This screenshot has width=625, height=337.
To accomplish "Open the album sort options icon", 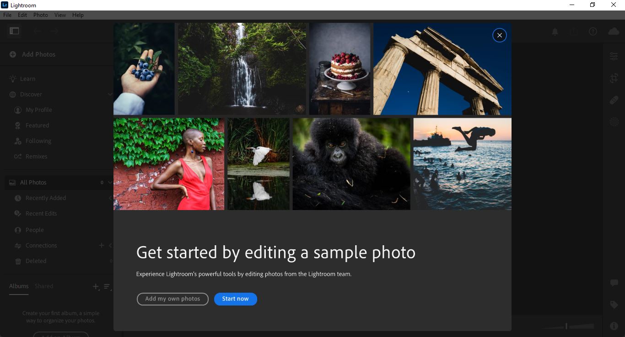I will (x=107, y=287).
